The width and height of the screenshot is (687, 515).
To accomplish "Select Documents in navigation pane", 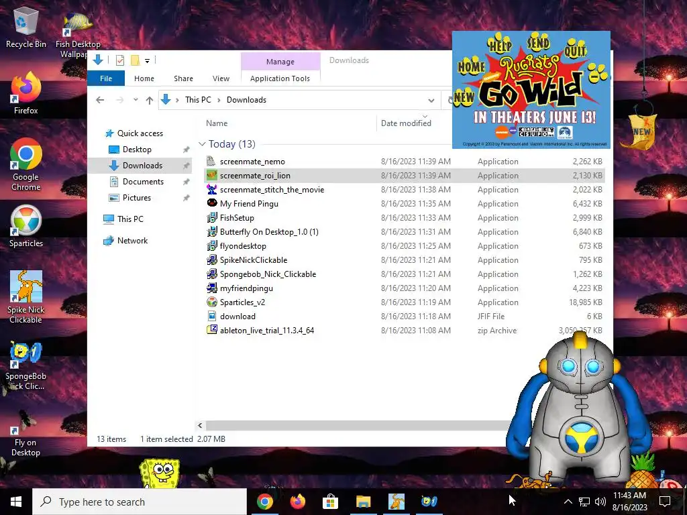I will tap(143, 181).
